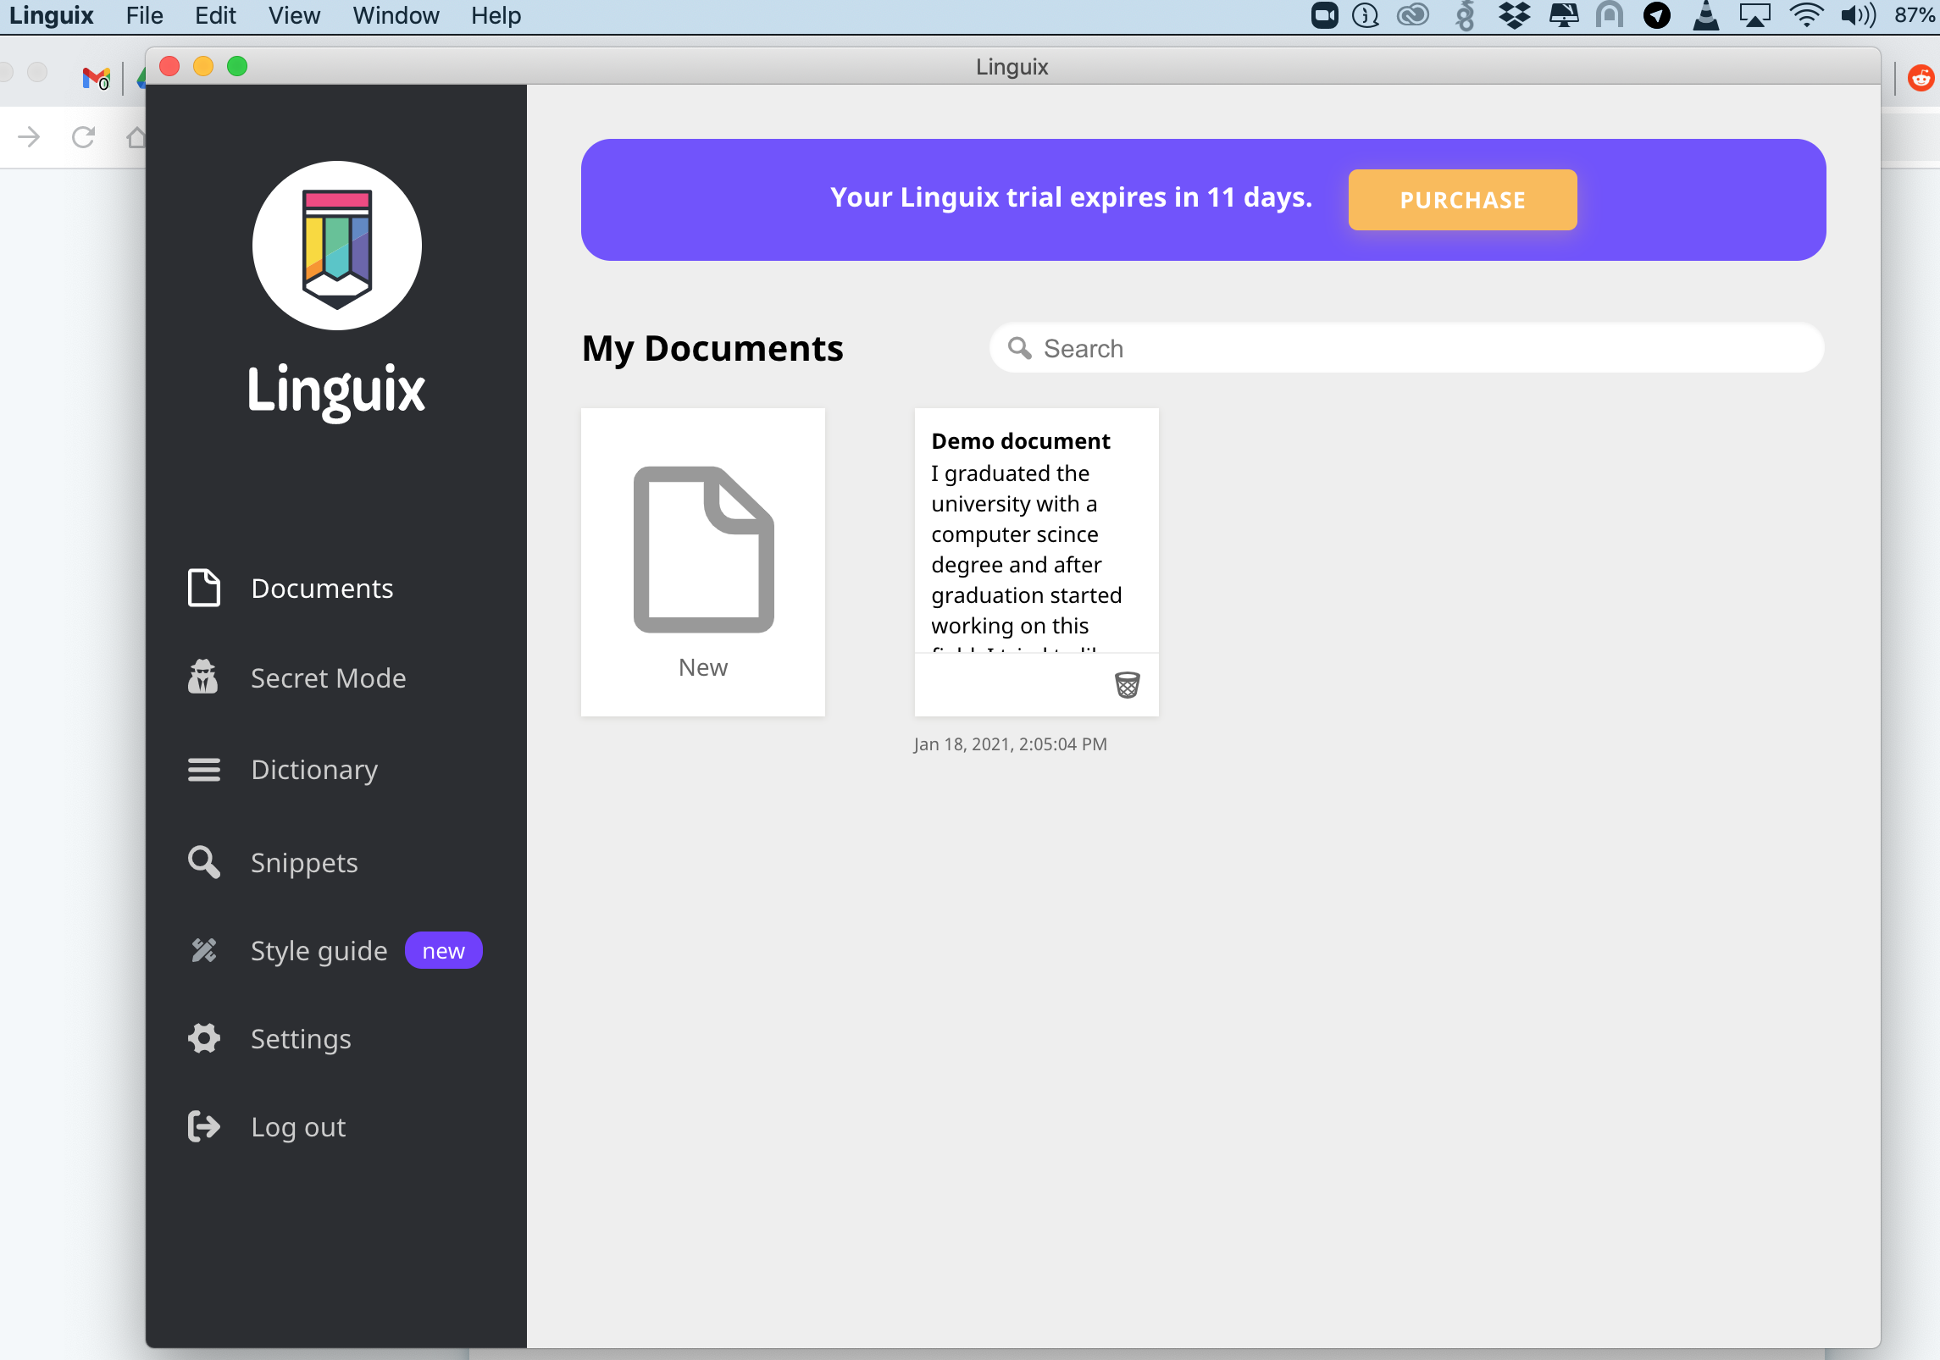Open the File menu

(144, 15)
